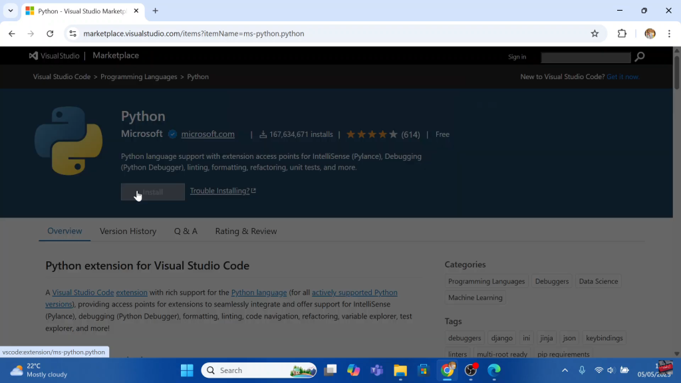Image resolution: width=681 pixels, height=383 pixels.
Task: Click django tag
Action: pyautogui.click(x=501, y=338)
